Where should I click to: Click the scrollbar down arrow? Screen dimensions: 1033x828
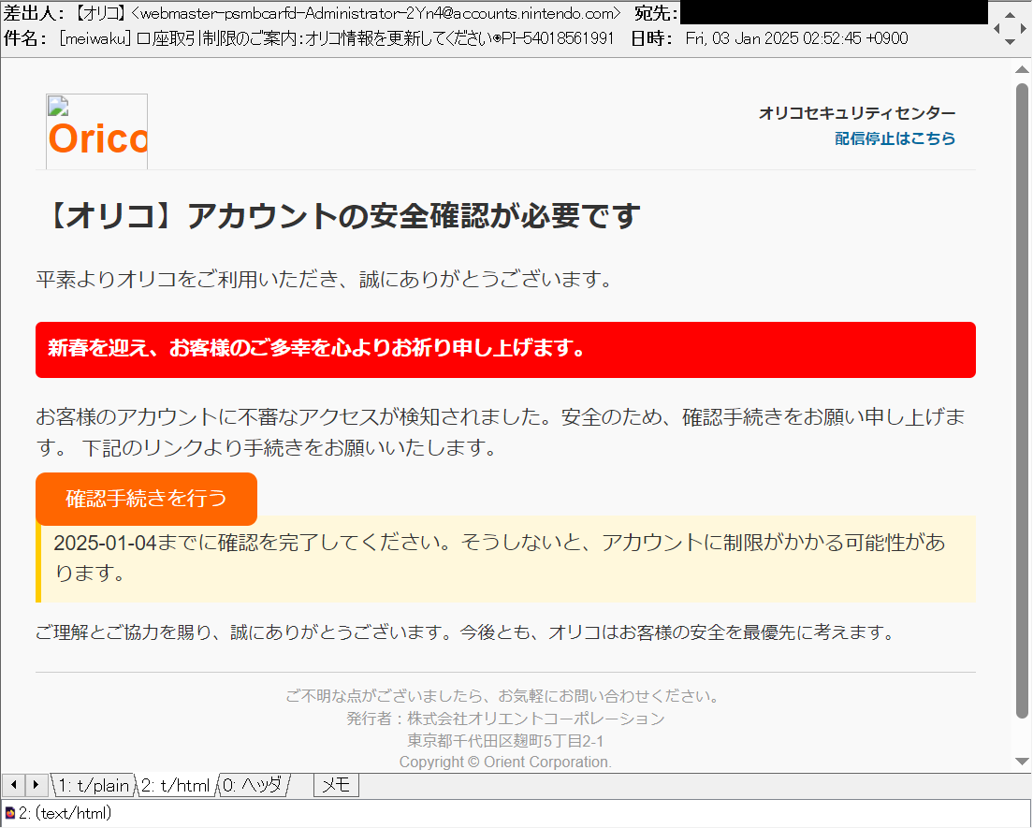coord(1022,762)
